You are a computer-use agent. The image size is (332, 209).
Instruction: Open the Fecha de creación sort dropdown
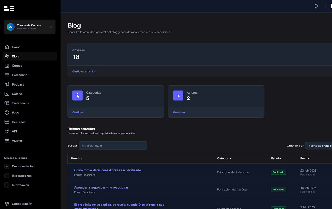click(321, 145)
